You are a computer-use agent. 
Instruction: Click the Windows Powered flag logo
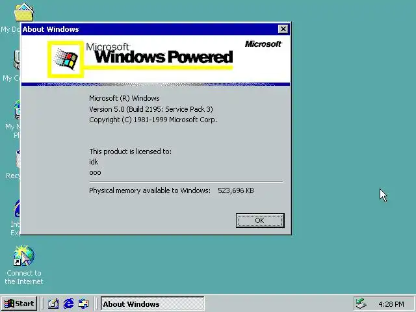(x=66, y=60)
